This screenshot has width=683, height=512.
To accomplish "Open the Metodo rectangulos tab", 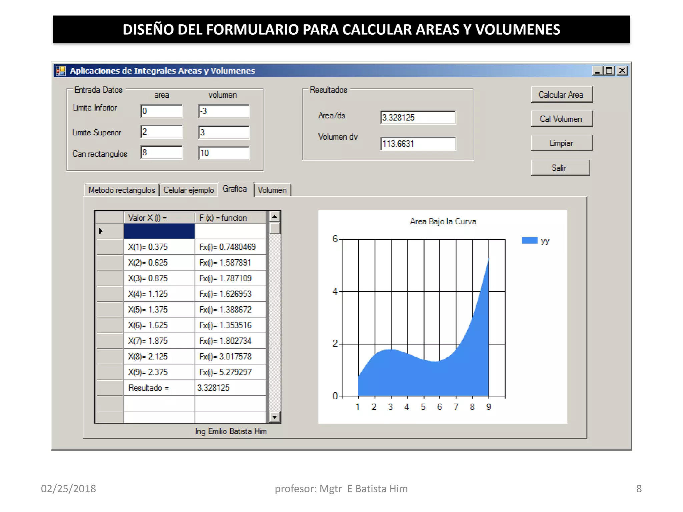I will click(122, 190).
